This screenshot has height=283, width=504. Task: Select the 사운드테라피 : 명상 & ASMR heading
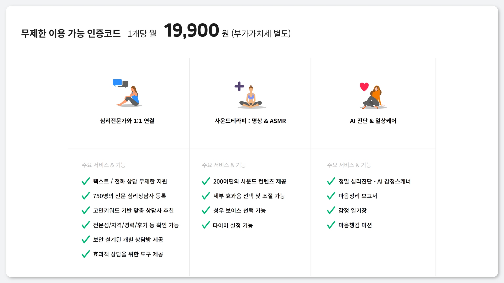(x=250, y=121)
